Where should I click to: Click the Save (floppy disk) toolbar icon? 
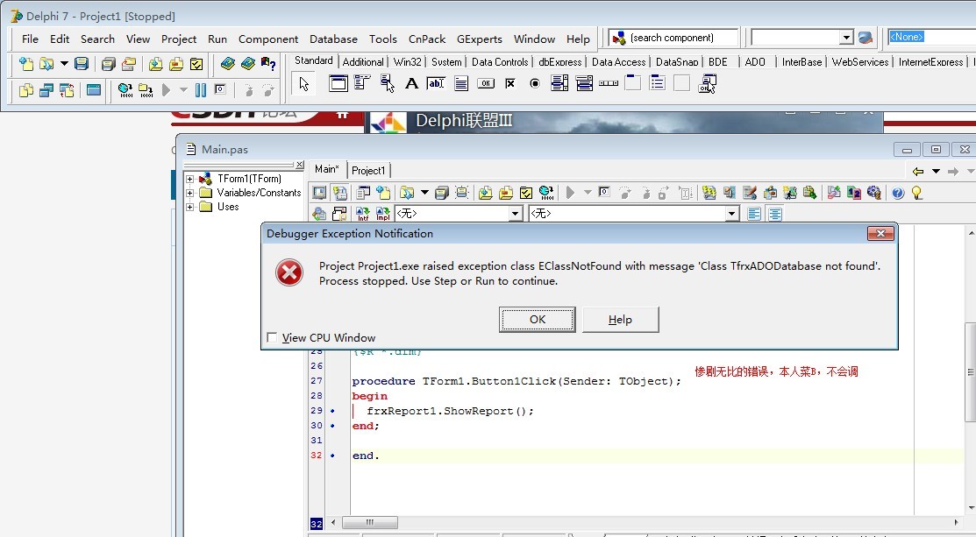[82, 64]
